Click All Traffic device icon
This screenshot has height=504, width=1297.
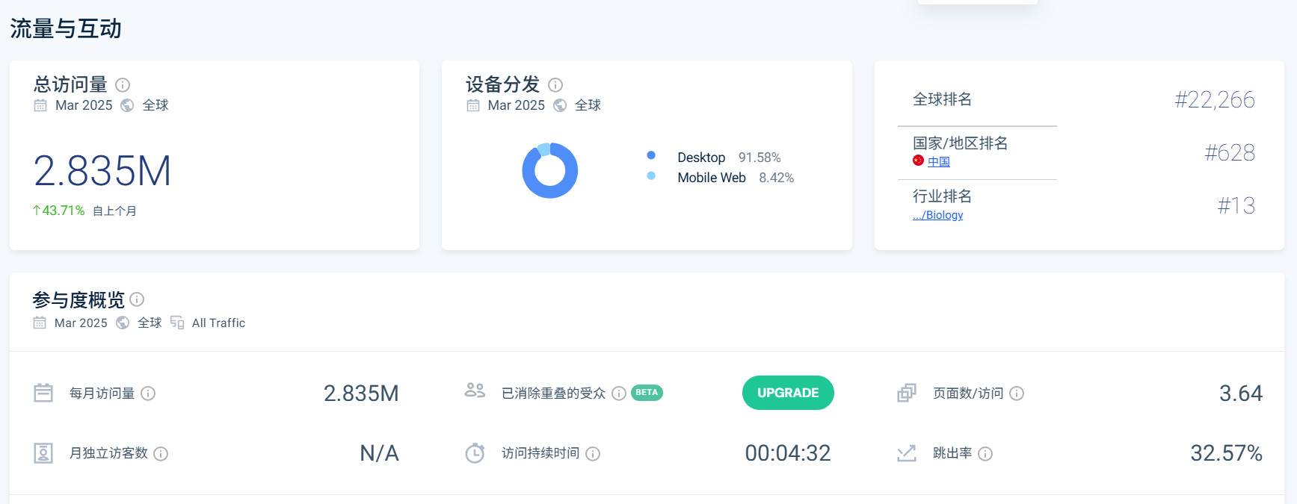(x=177, y=323)
